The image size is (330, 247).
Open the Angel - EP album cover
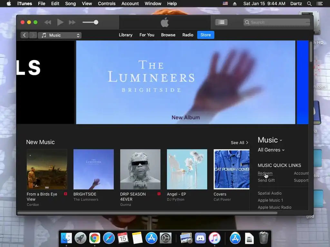point(187,169)
